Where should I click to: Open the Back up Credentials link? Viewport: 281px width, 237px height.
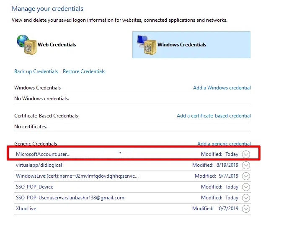coord(36,71)
